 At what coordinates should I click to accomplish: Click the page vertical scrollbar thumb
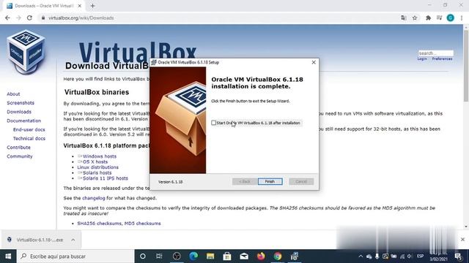tap(466, 66)
